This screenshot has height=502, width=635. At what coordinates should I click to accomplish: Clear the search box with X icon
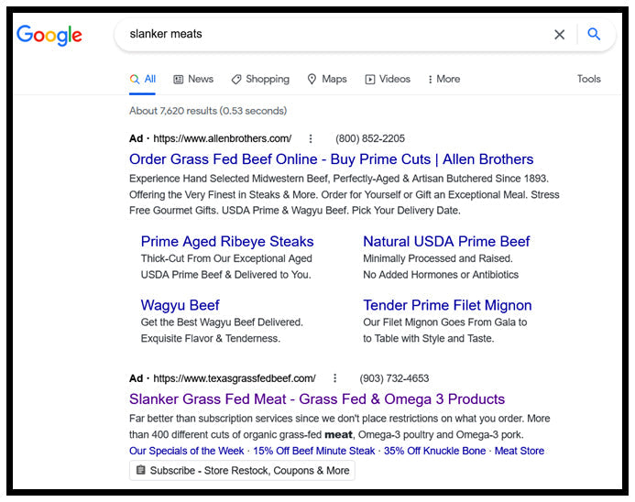click(559, 35)
